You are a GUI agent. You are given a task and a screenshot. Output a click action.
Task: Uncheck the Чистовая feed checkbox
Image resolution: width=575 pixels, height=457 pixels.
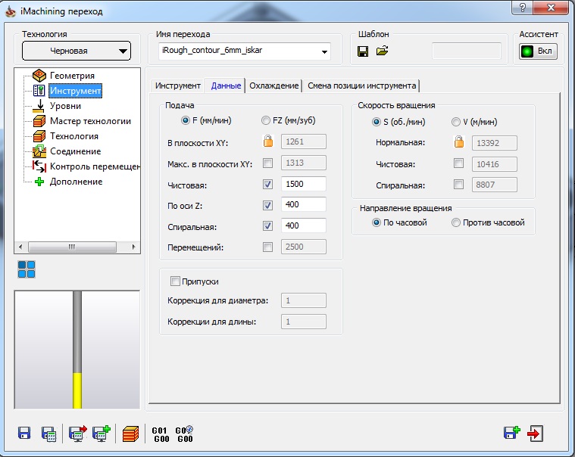click(267, 184)
